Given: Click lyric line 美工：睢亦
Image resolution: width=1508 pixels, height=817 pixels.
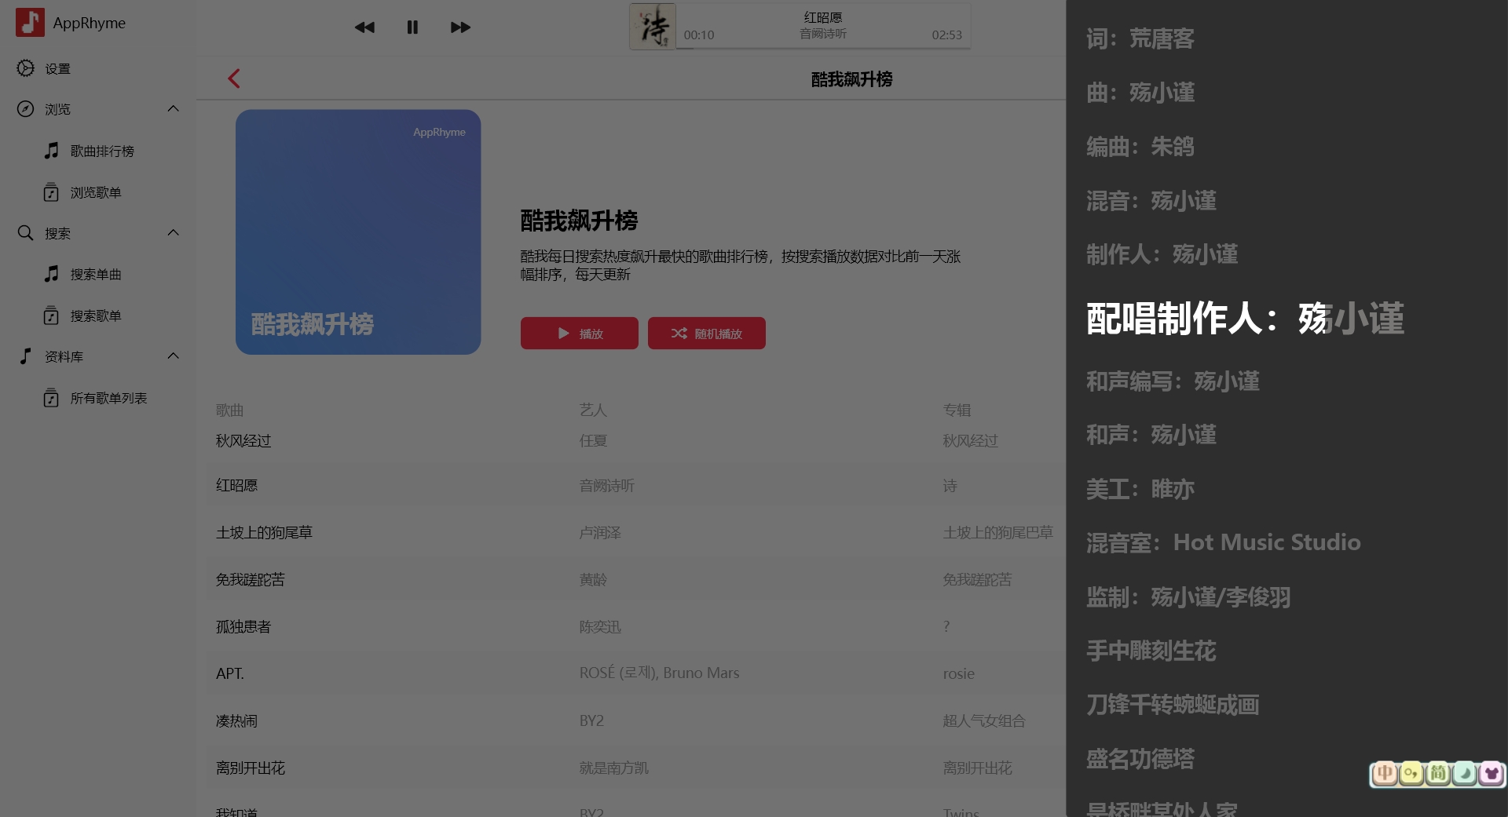Looking at the screenshot, I should 1140,489.
